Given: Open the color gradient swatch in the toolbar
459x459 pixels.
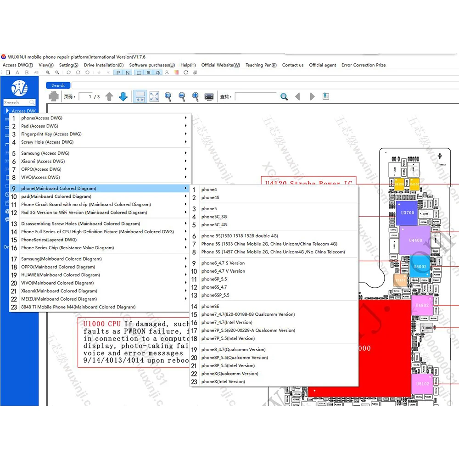Looking at the screenshot, I should coord(176,73).
